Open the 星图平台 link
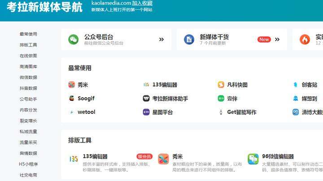323x181 pixels. point(162,112)
